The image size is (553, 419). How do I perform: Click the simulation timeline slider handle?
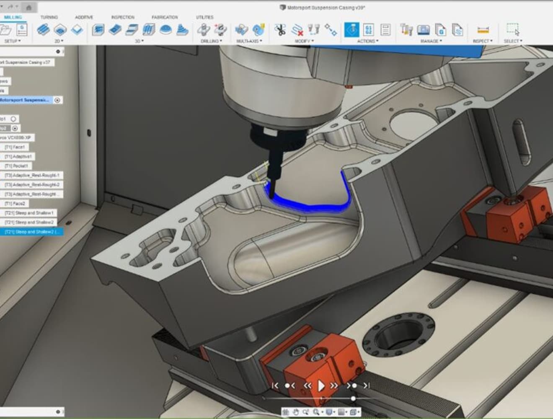(353, 398)
